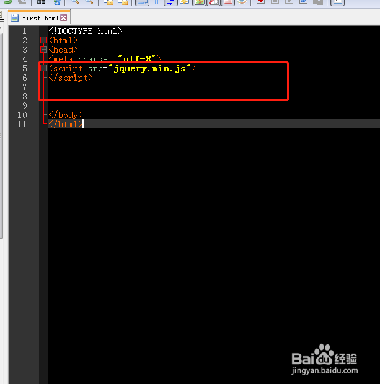This screenshot has height=384, width=380.
Task: Collapse the <head> fold marker on line 3
Action: [43, 50]
